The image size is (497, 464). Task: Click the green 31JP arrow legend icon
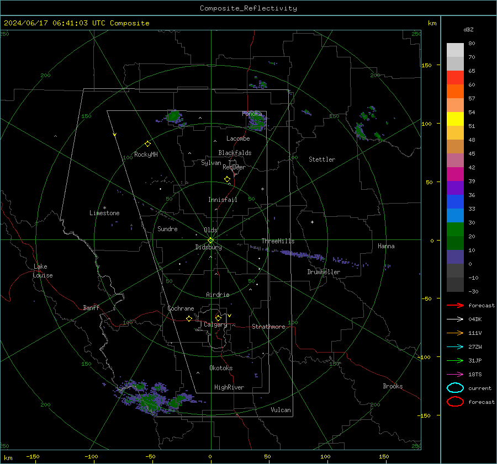(x=455, y=360)
